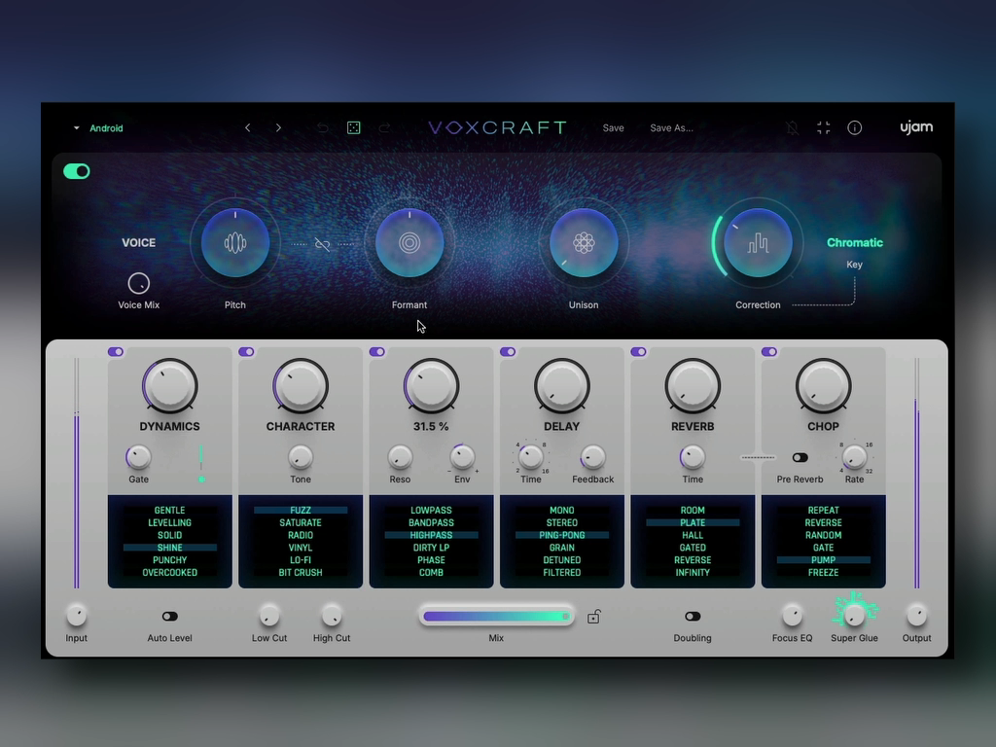
Task: Click the large Delay knob
Action: [561, 385]
